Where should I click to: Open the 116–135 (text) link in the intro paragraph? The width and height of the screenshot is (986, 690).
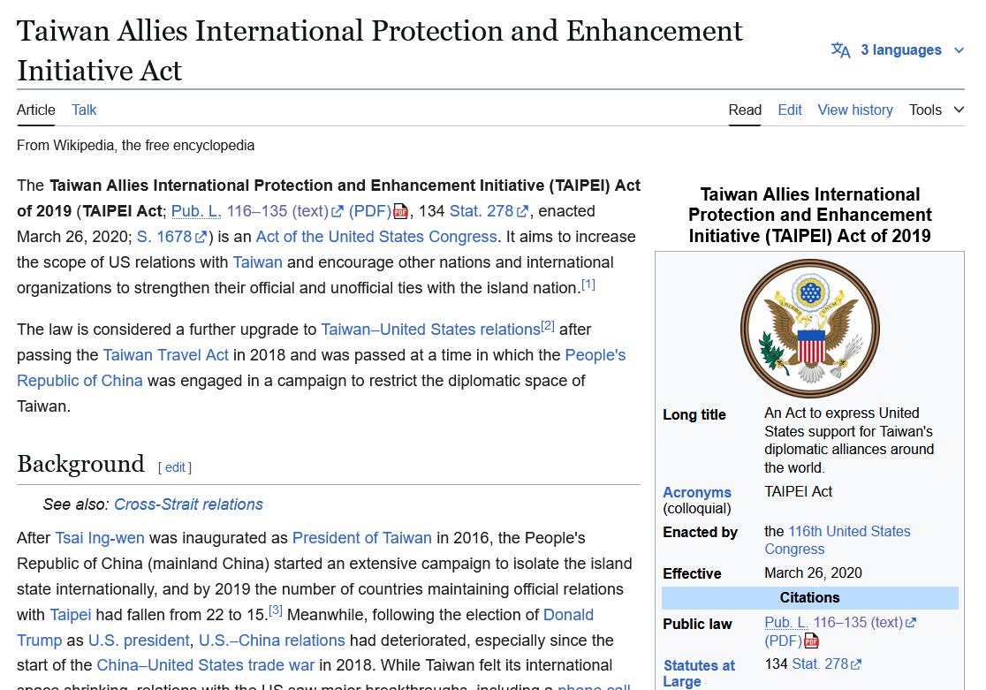point(284,211)
